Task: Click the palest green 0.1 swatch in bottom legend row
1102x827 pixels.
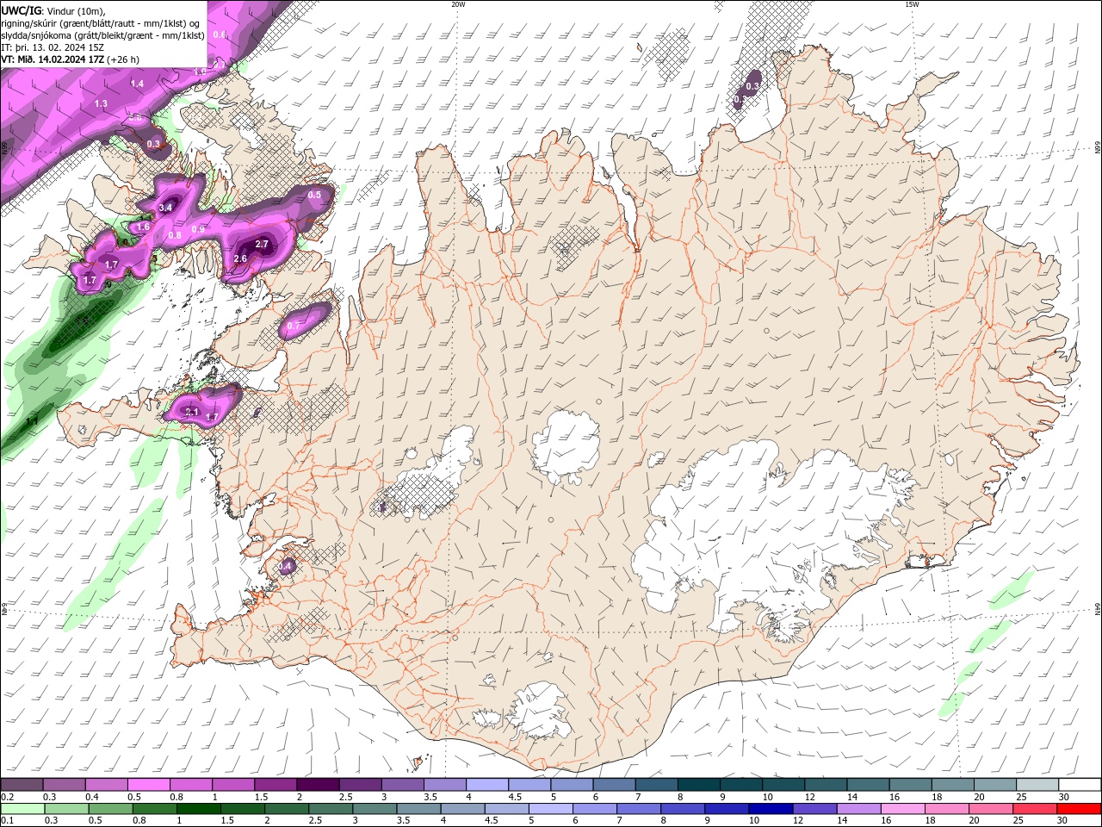Action: 22,809
